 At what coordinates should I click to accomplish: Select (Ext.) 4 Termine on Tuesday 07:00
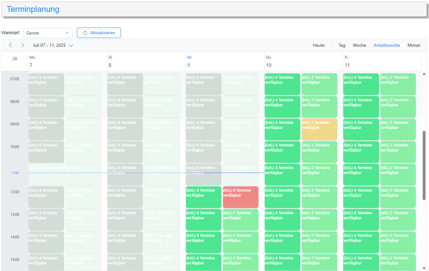(x=125, y=84)
